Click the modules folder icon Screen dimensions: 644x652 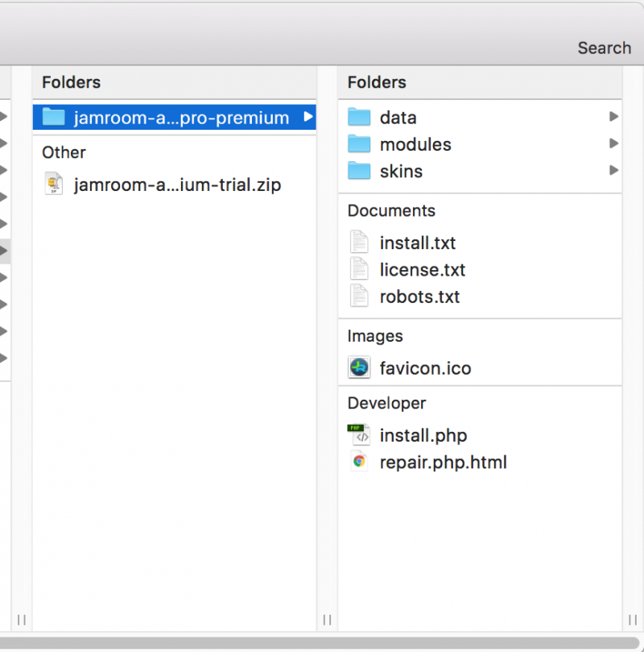coord(359,144)
